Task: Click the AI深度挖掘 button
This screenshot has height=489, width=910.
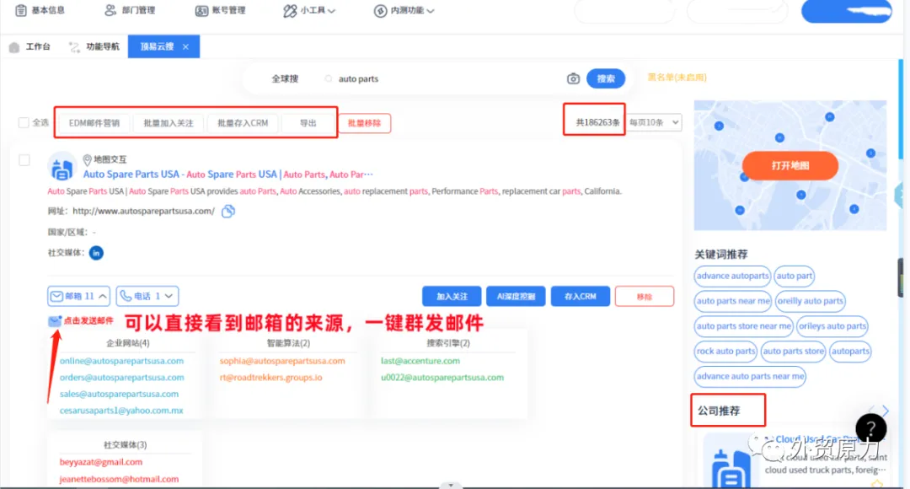Action: (x=516, y=296)
